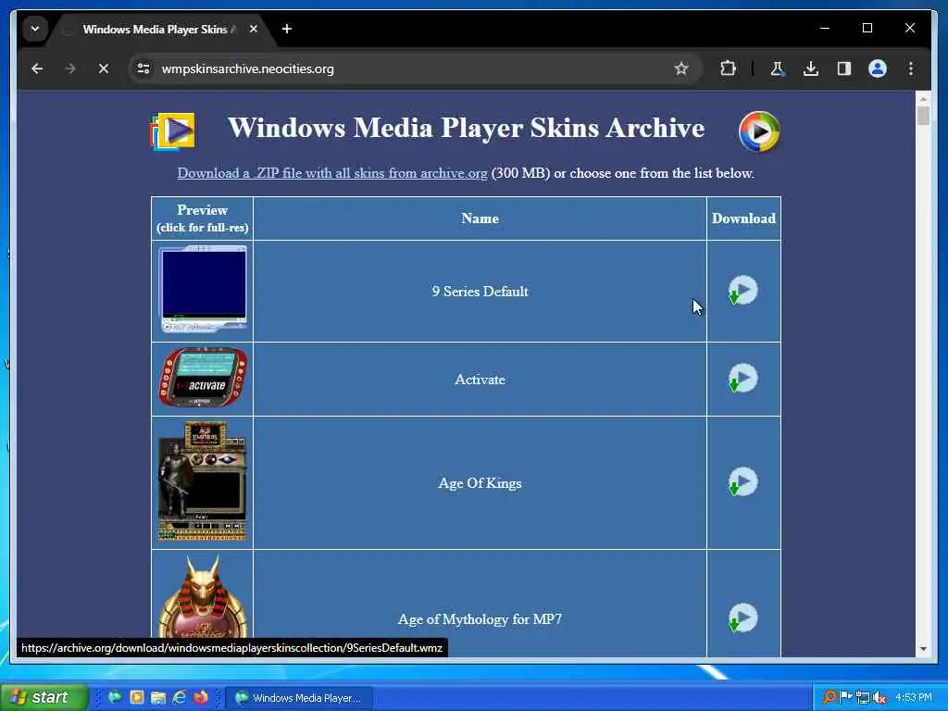948x711 pixels.
Task: Open the Chrome profile avatar
Action: [x=878, y=69]
